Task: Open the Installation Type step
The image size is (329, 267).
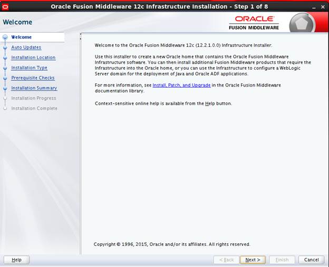Action: [x=29, y=68]
